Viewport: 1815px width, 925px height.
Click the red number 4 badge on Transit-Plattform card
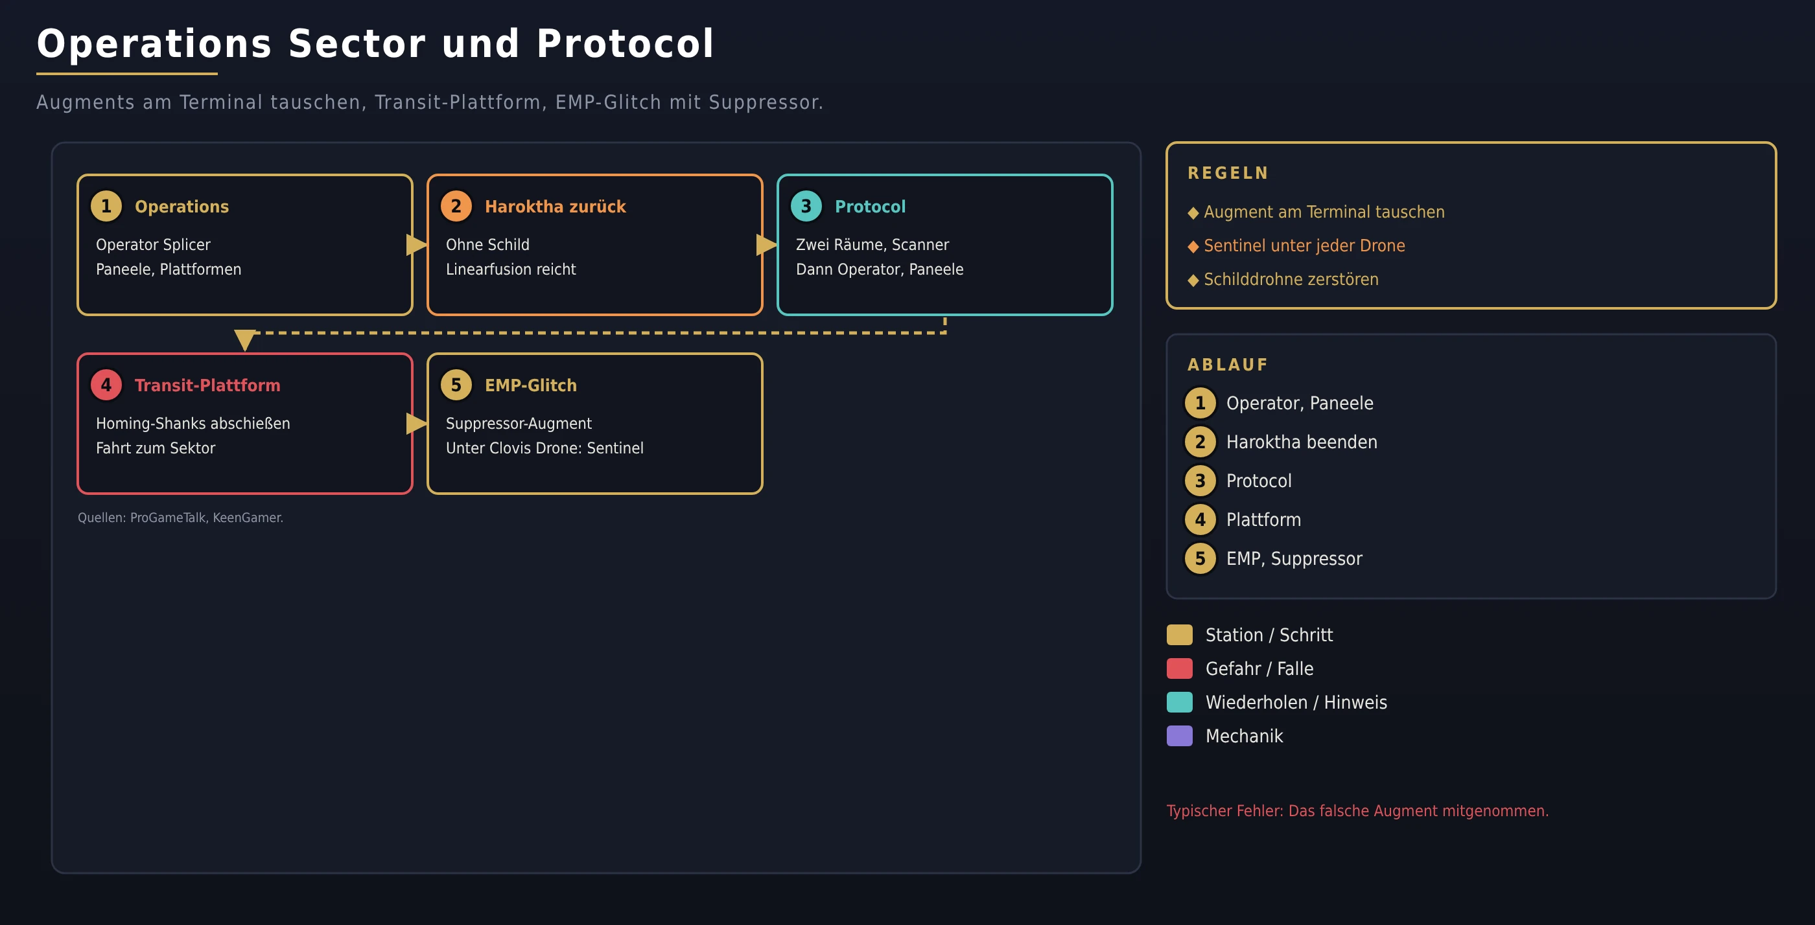(x=106, y=385)
